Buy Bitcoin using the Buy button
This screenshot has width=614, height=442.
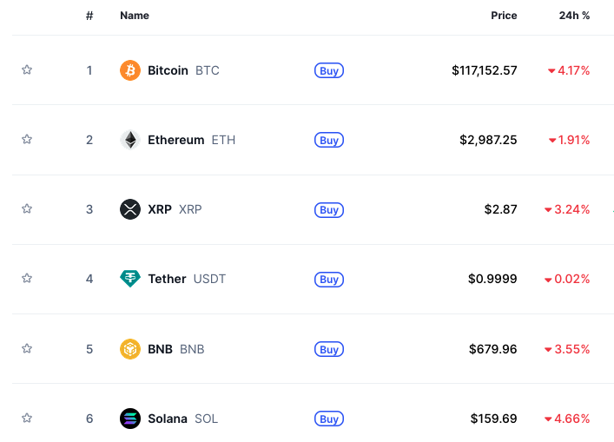pos(329,70)
